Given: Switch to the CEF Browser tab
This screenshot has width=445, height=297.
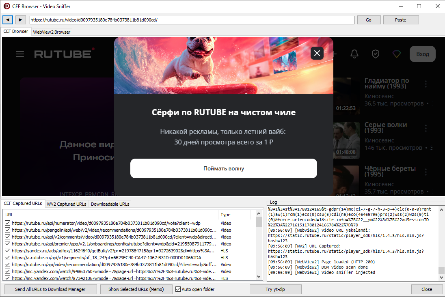Looking at the screenshot, I should click(x=16, y=32).
